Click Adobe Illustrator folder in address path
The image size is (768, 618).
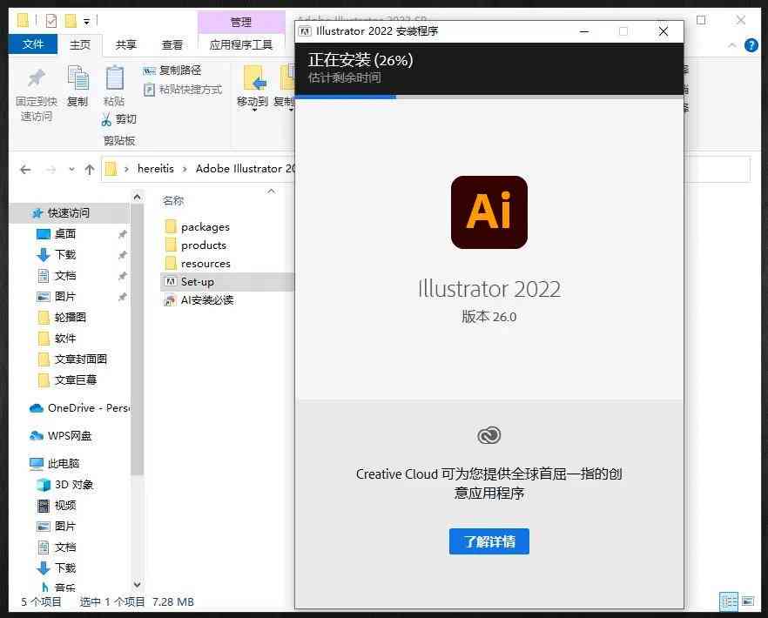(246, 169)
